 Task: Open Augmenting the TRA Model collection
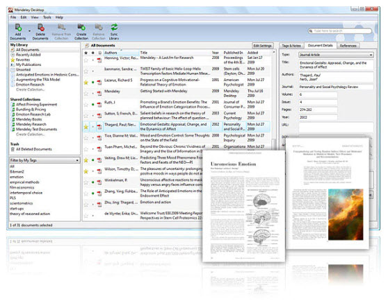[38, 80]
